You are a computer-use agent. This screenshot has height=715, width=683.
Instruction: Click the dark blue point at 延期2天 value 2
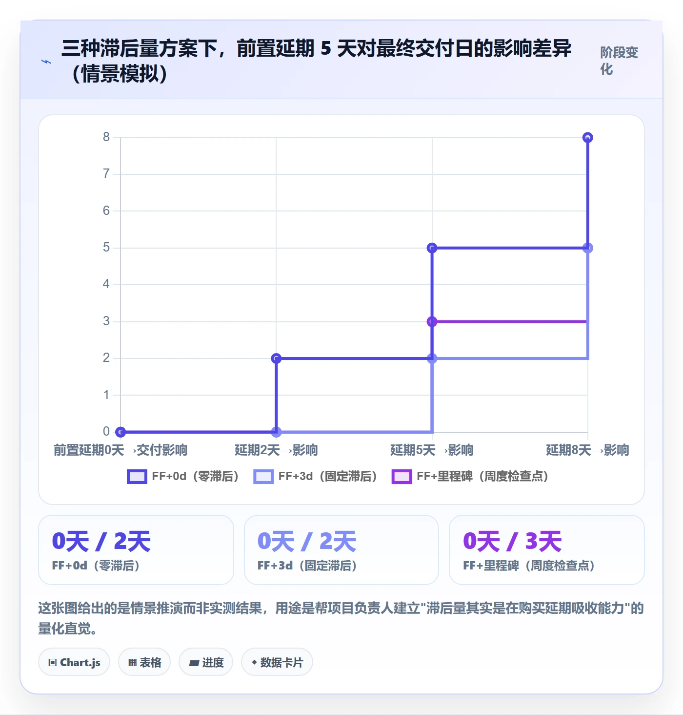tap(276, 358)
